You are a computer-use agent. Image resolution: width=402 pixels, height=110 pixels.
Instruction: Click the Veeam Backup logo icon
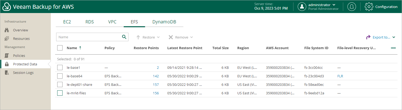tap(7, 7)
